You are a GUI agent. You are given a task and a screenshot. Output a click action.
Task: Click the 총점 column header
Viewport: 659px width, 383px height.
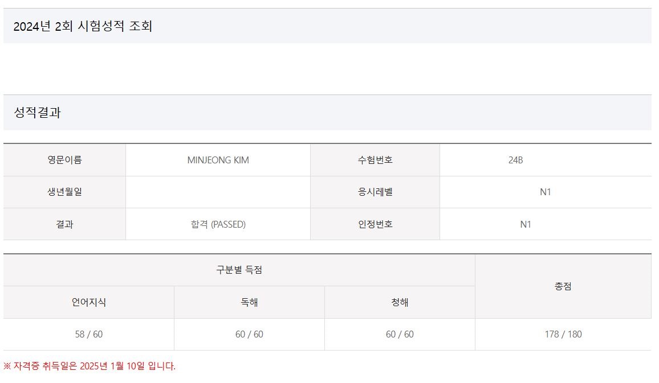click(563, 286)
